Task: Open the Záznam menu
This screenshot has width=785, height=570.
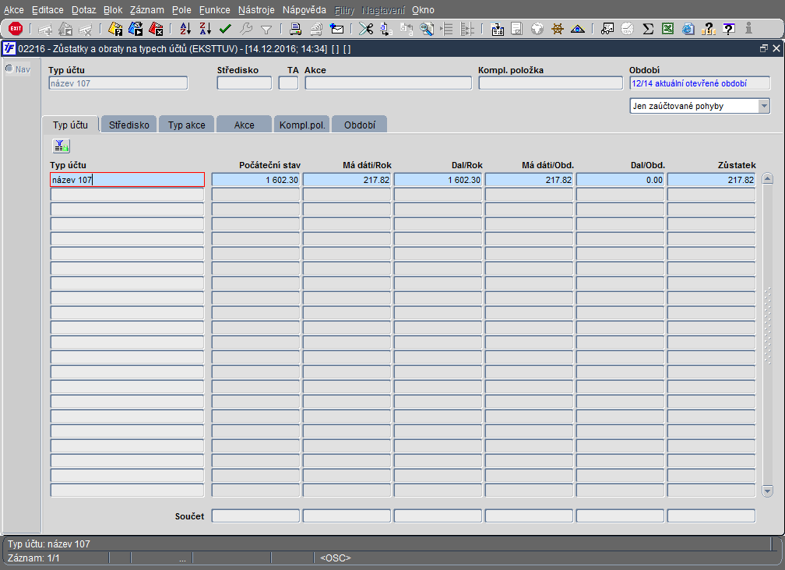Action: (x=146, y=10)
